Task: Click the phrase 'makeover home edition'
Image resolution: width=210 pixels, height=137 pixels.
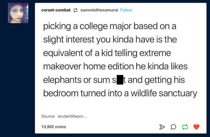Action: click(x=88, y=66)
